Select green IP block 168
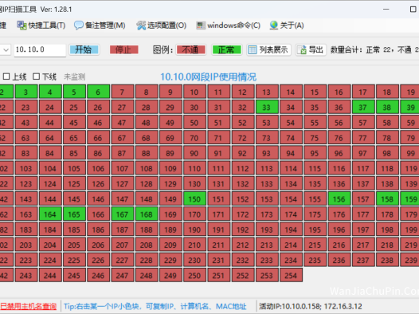 tap(147, 214)
